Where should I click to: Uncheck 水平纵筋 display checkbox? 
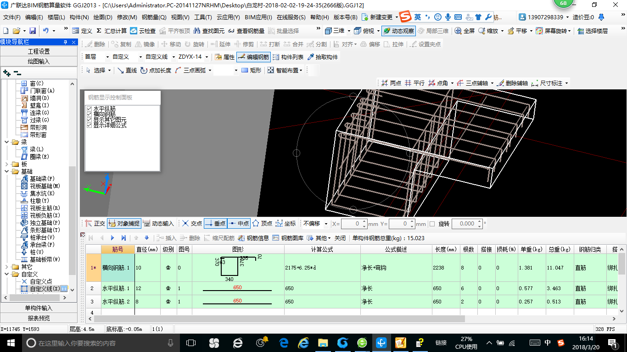point(90,109)
